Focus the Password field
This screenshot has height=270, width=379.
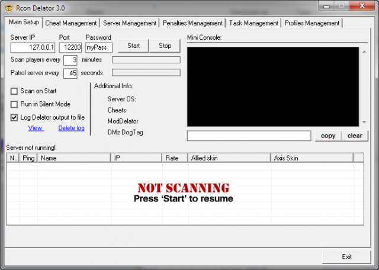99,47
